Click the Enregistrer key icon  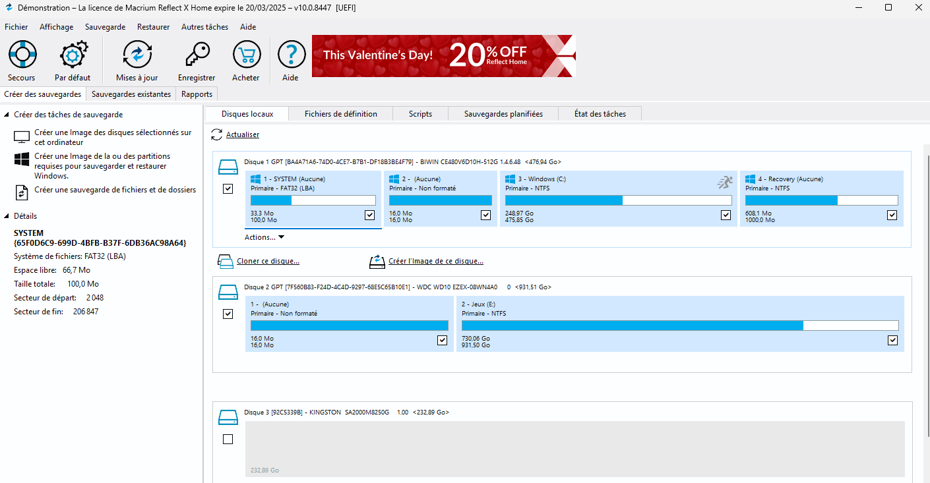pos(197,55)
